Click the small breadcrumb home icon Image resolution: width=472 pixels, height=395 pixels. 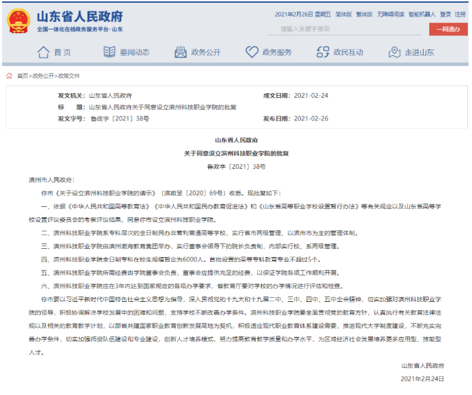point(9,76)
